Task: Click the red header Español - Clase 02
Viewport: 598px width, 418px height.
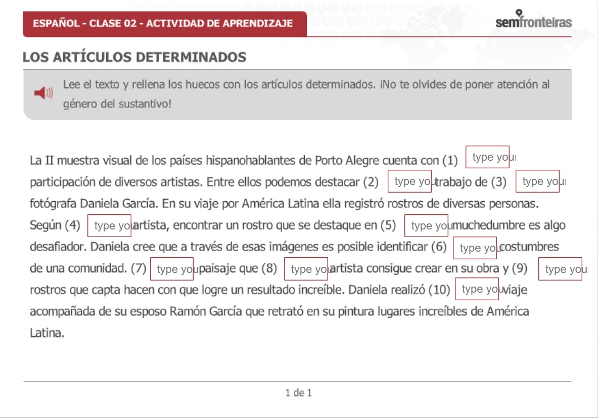Action: pos(165,24)
